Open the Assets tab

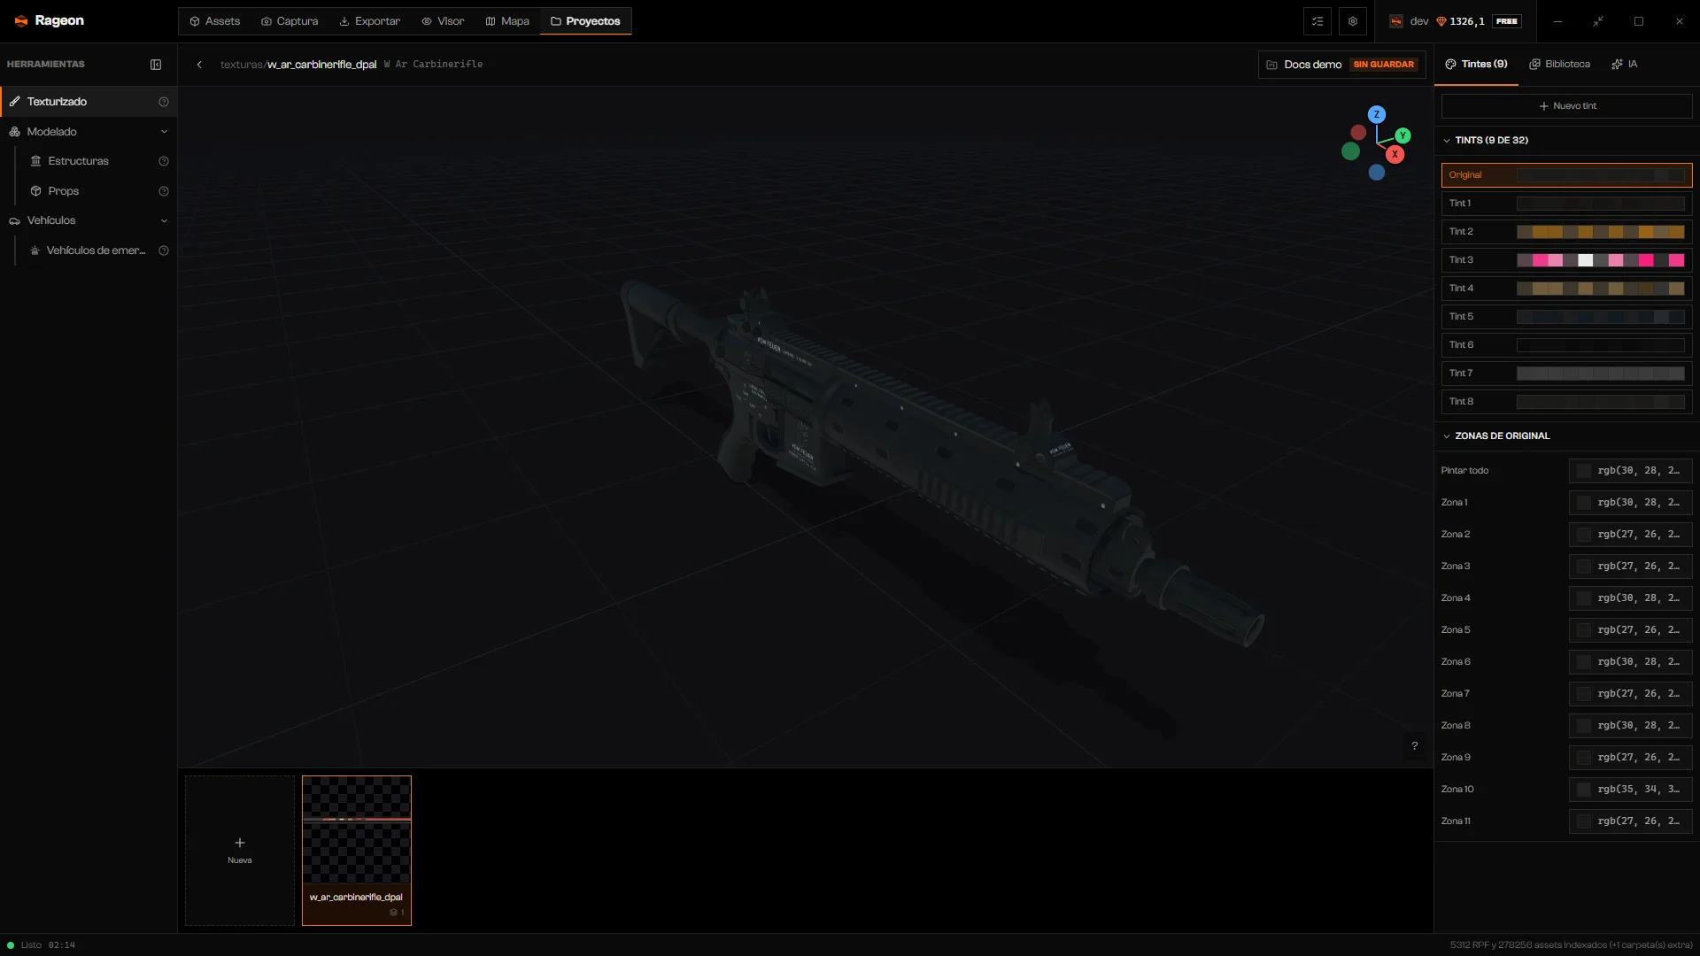[x=215, y=21]
